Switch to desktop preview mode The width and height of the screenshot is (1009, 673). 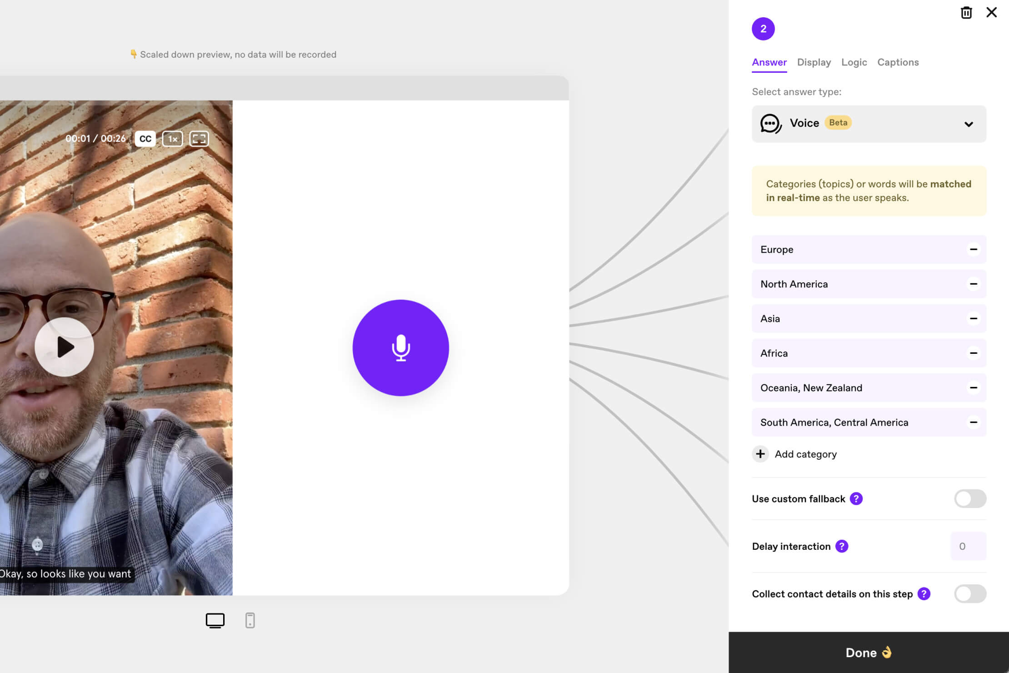pyautogui.click(x=215, y=620)
